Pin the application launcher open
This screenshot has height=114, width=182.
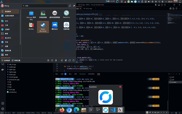point(74,6)
